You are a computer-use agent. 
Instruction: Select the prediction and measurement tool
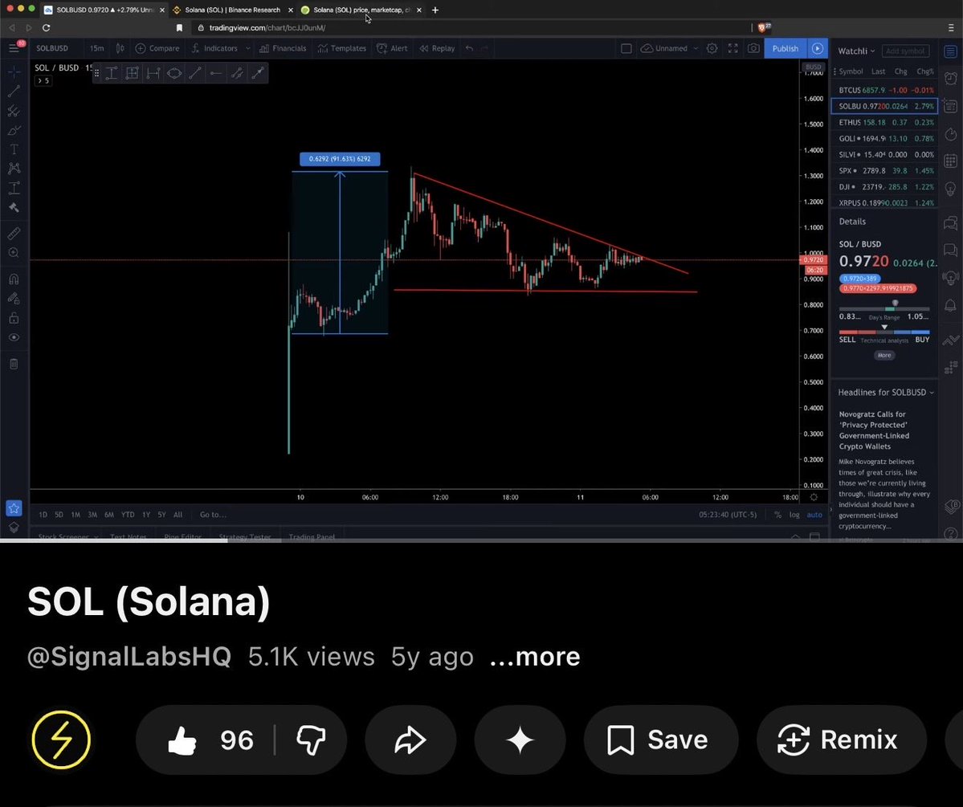point(14,188)
